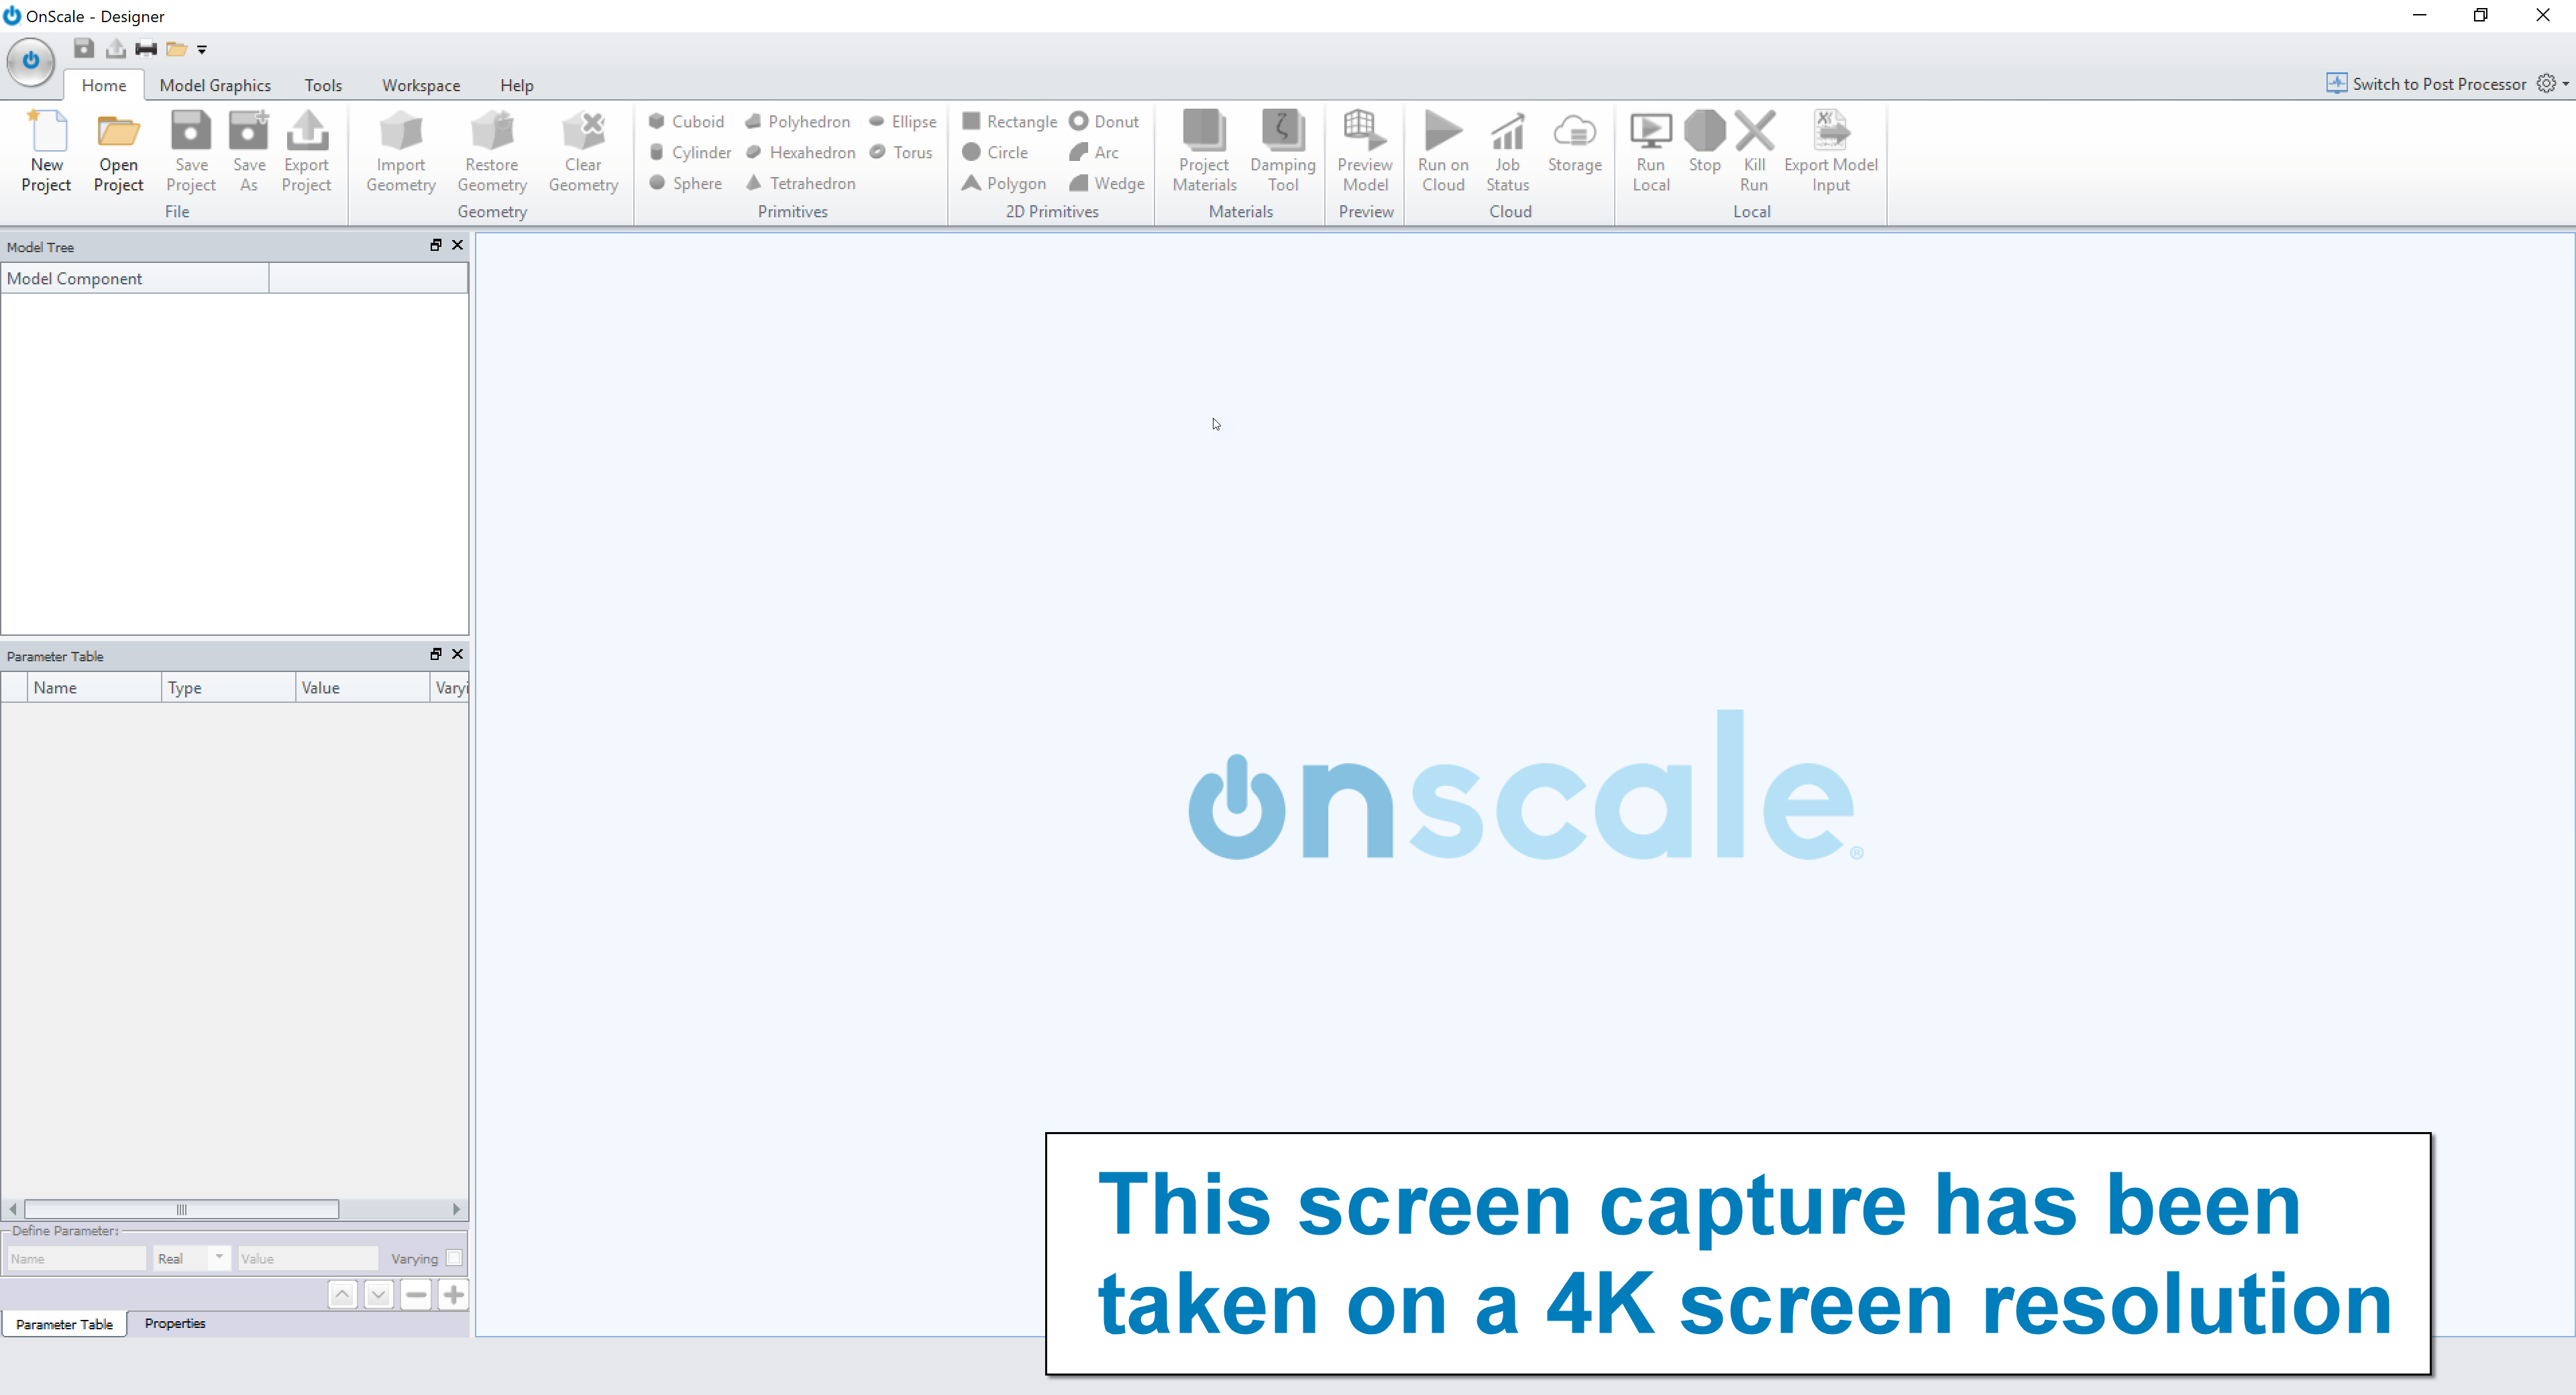2576x1395 pixels.
Task: Click Run on Cloud
Action: (1443, 151)
